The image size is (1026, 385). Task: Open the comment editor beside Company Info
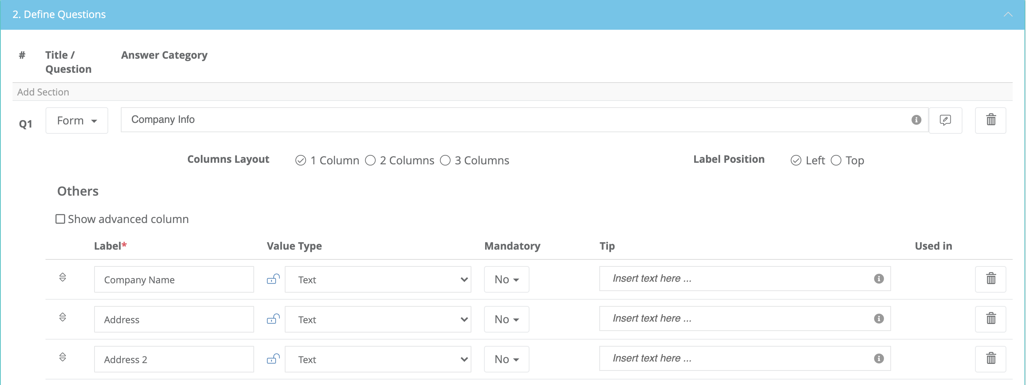tap(946, 121)
